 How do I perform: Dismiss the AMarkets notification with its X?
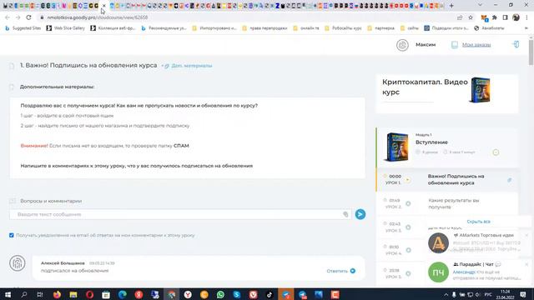click(x=526, y=235)
